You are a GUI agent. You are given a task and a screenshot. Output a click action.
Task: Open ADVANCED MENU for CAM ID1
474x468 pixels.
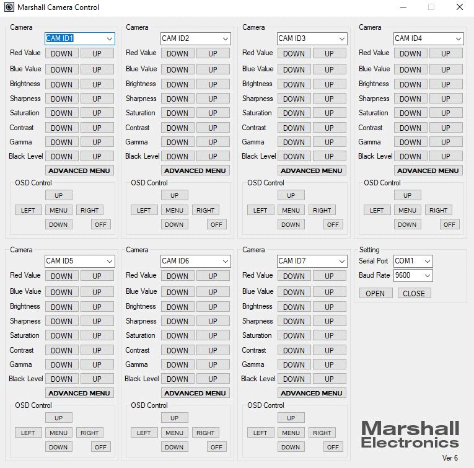click(x=79, y=170)
